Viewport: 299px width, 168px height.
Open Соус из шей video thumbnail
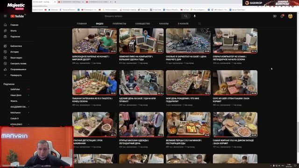tap(235, 83)
